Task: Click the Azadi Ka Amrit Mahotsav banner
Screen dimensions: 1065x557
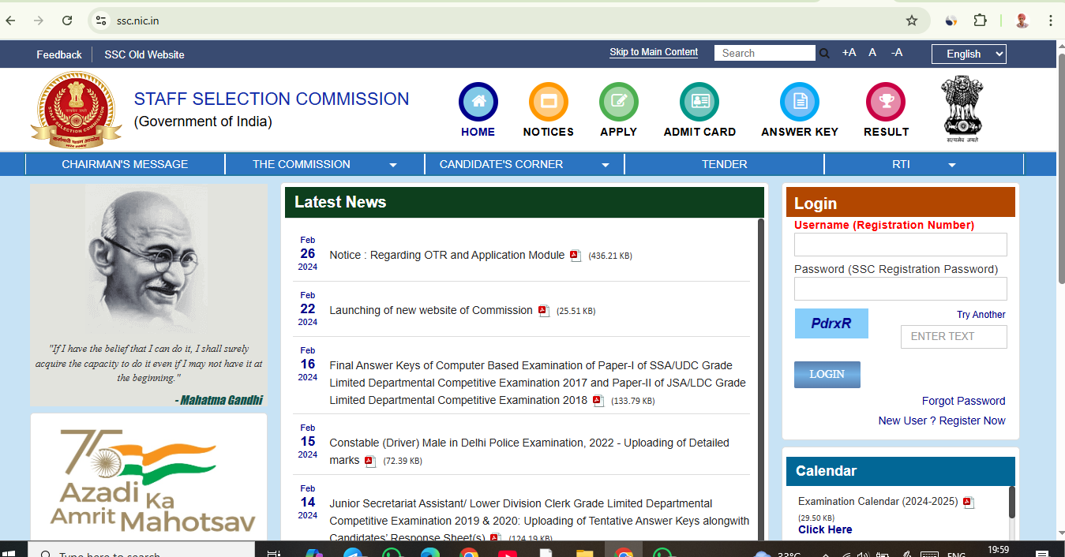Action: pyautogui.click(x=149, y=477)
